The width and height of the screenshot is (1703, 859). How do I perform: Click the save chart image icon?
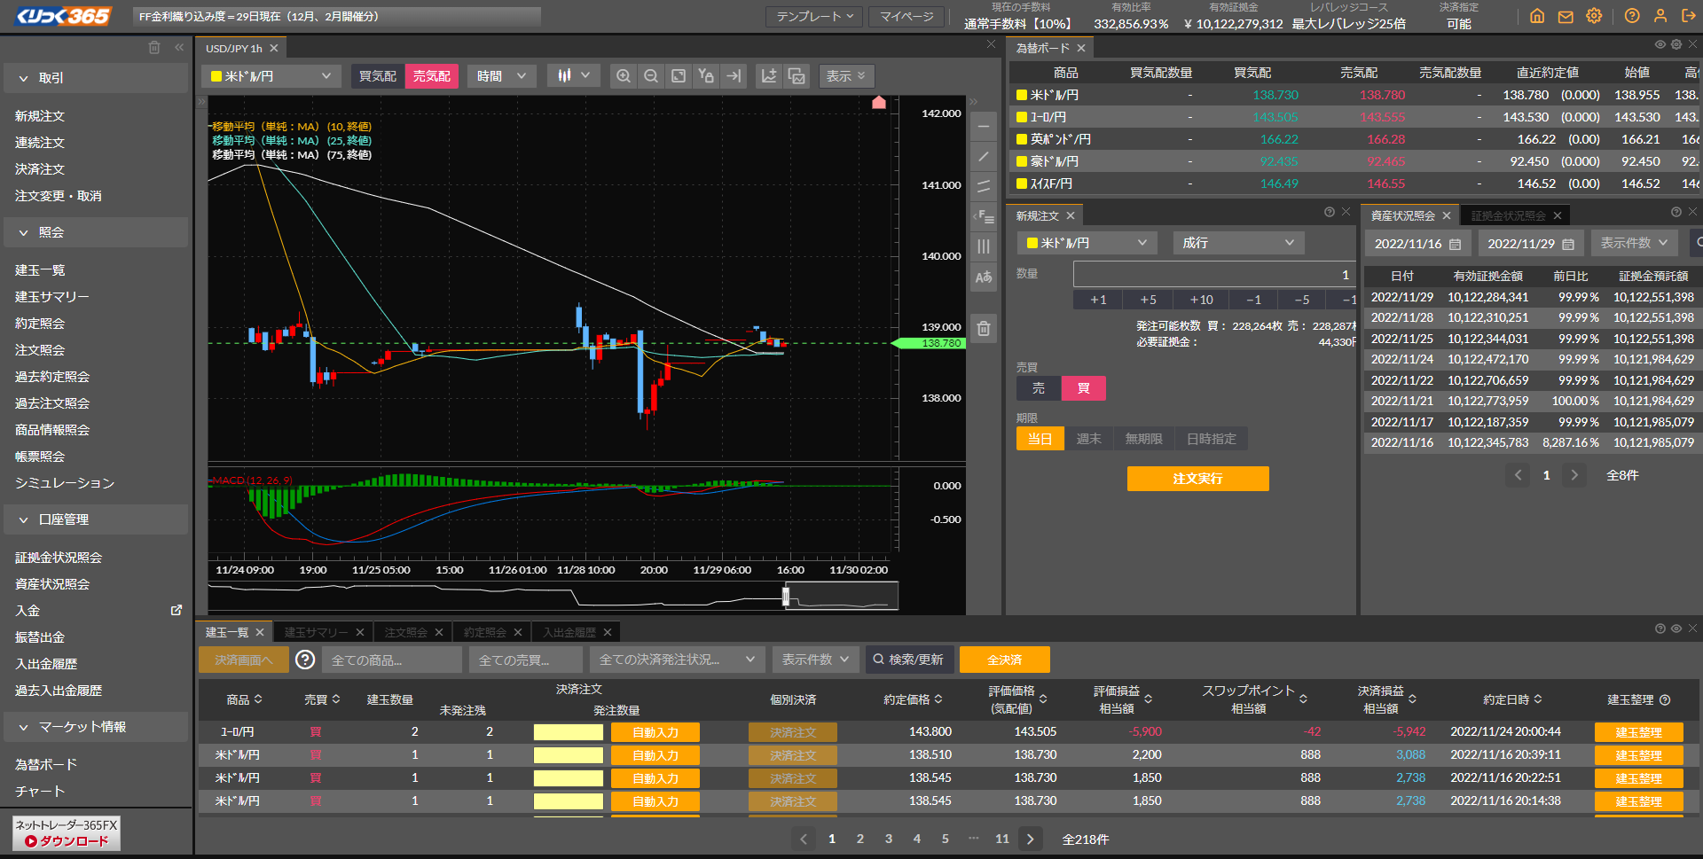797,76
